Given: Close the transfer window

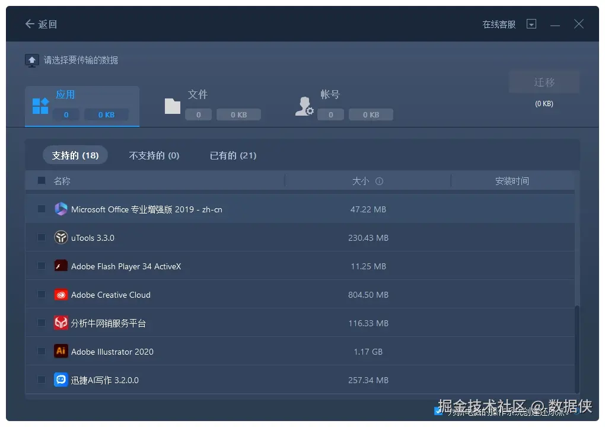Looking at the screenshot, I should 578,24.
